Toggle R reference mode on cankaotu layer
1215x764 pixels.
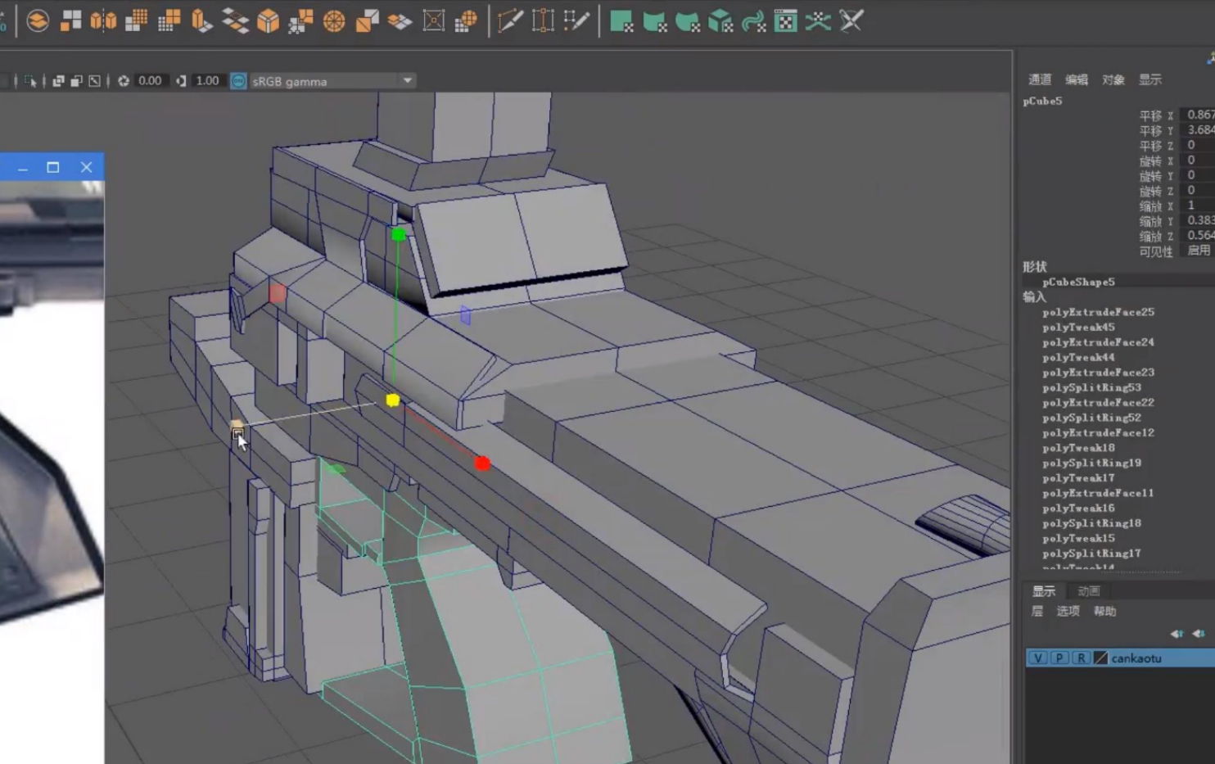point(1081,658)
